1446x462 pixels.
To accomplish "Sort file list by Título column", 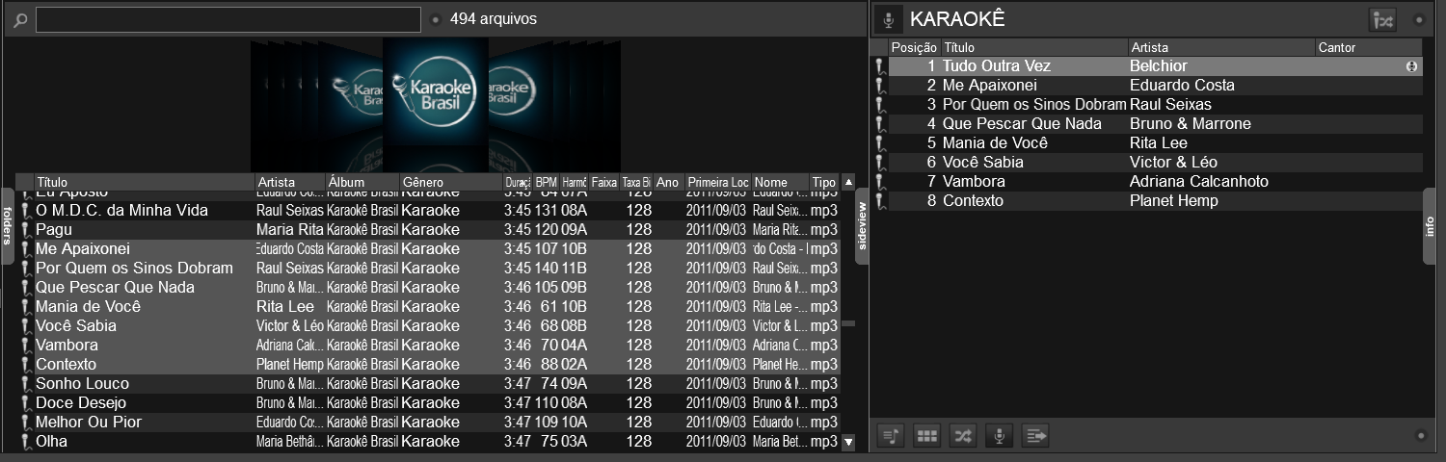I will click(x=145, y=182).
